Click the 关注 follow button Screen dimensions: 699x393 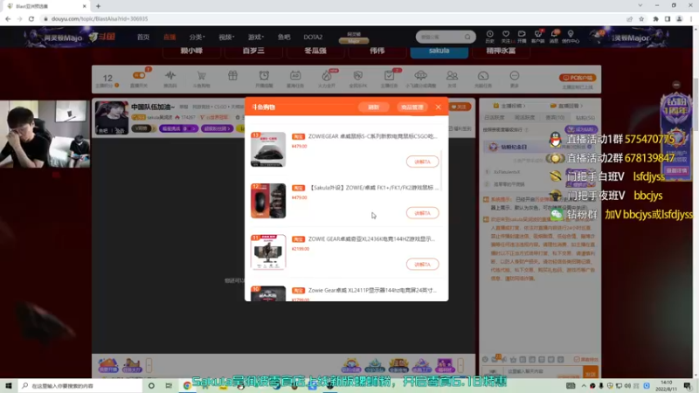point(460,107)
